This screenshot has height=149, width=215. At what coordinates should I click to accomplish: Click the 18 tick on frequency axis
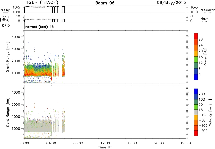tap(18, 16)
